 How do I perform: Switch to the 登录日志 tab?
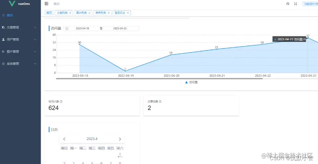point(120,13)
